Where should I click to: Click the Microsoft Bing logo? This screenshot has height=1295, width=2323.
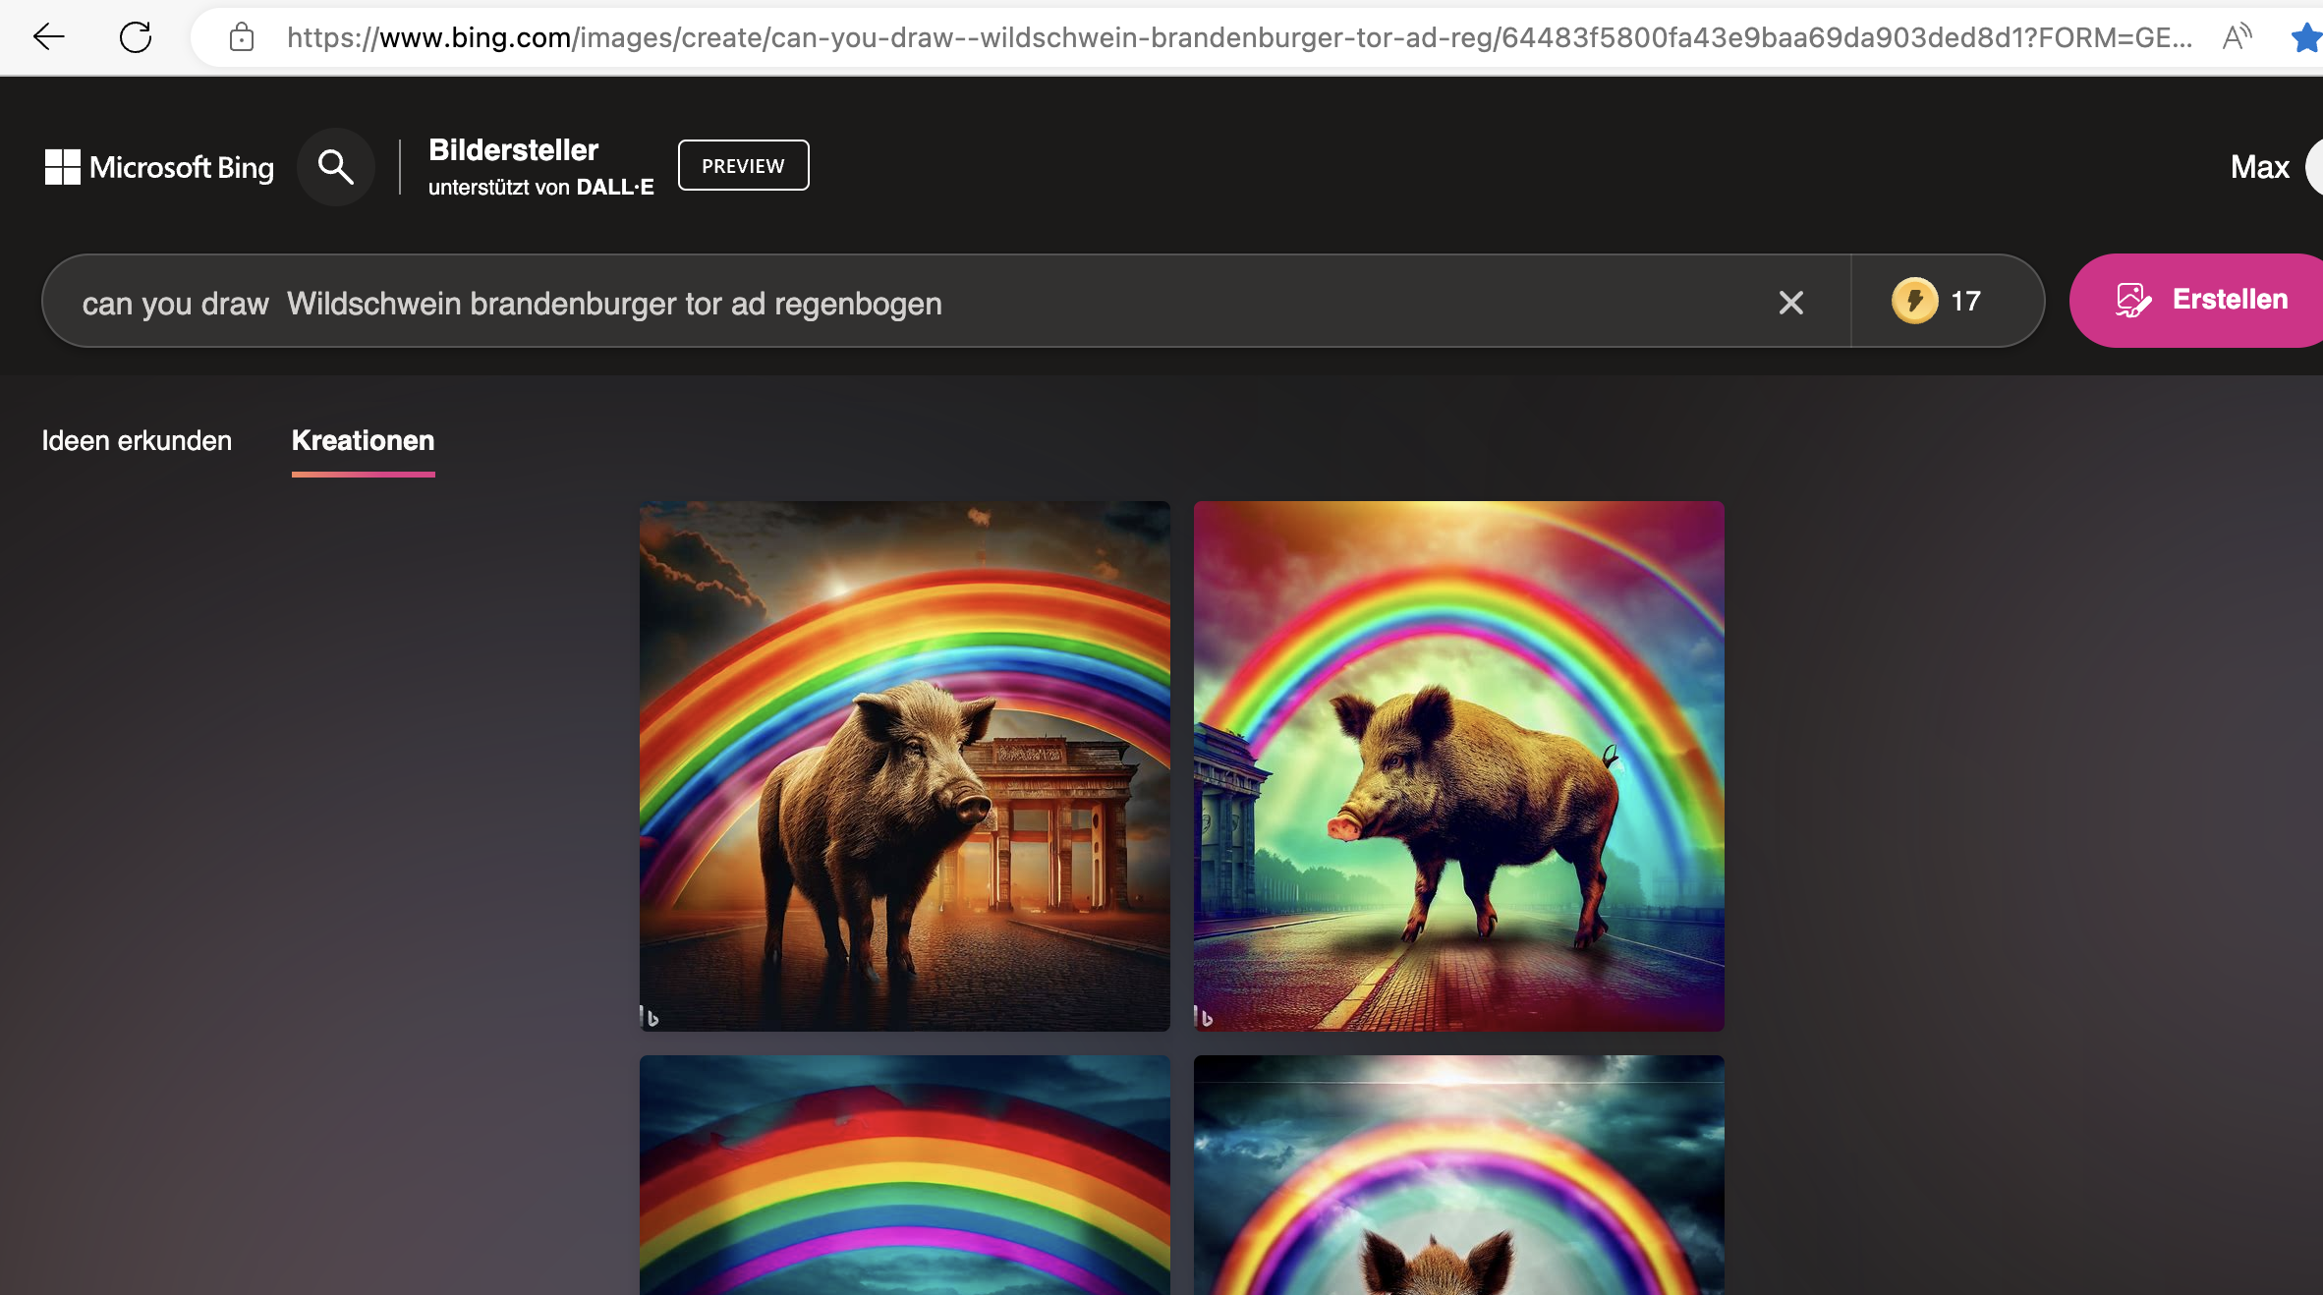(159, 167)
